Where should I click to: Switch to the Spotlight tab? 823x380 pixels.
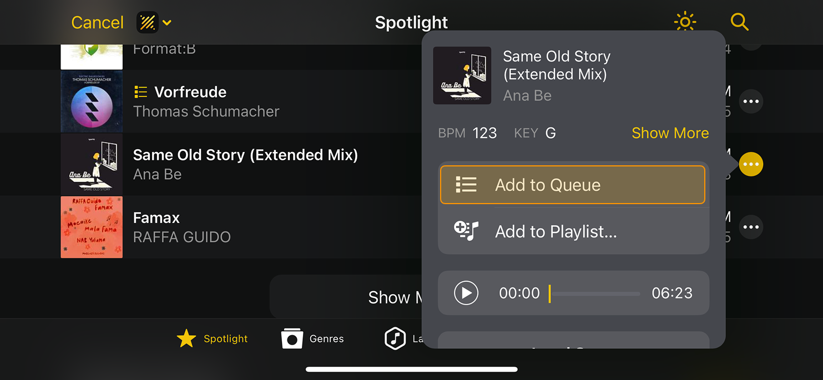click(x=212, y=338)
